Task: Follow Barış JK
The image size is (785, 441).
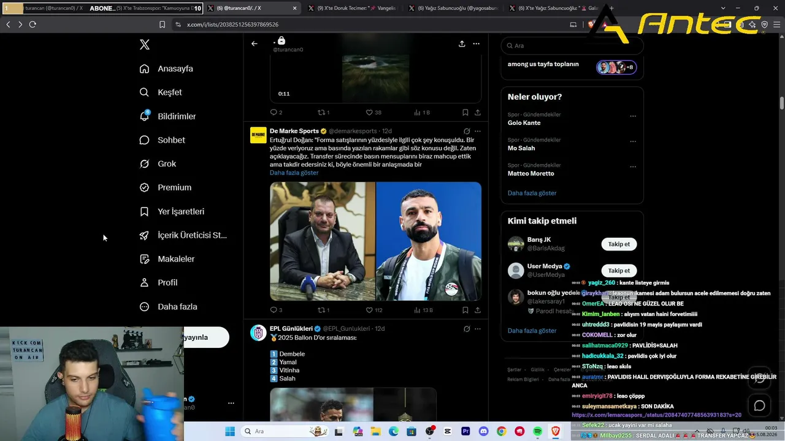Action: click(619, 244)
